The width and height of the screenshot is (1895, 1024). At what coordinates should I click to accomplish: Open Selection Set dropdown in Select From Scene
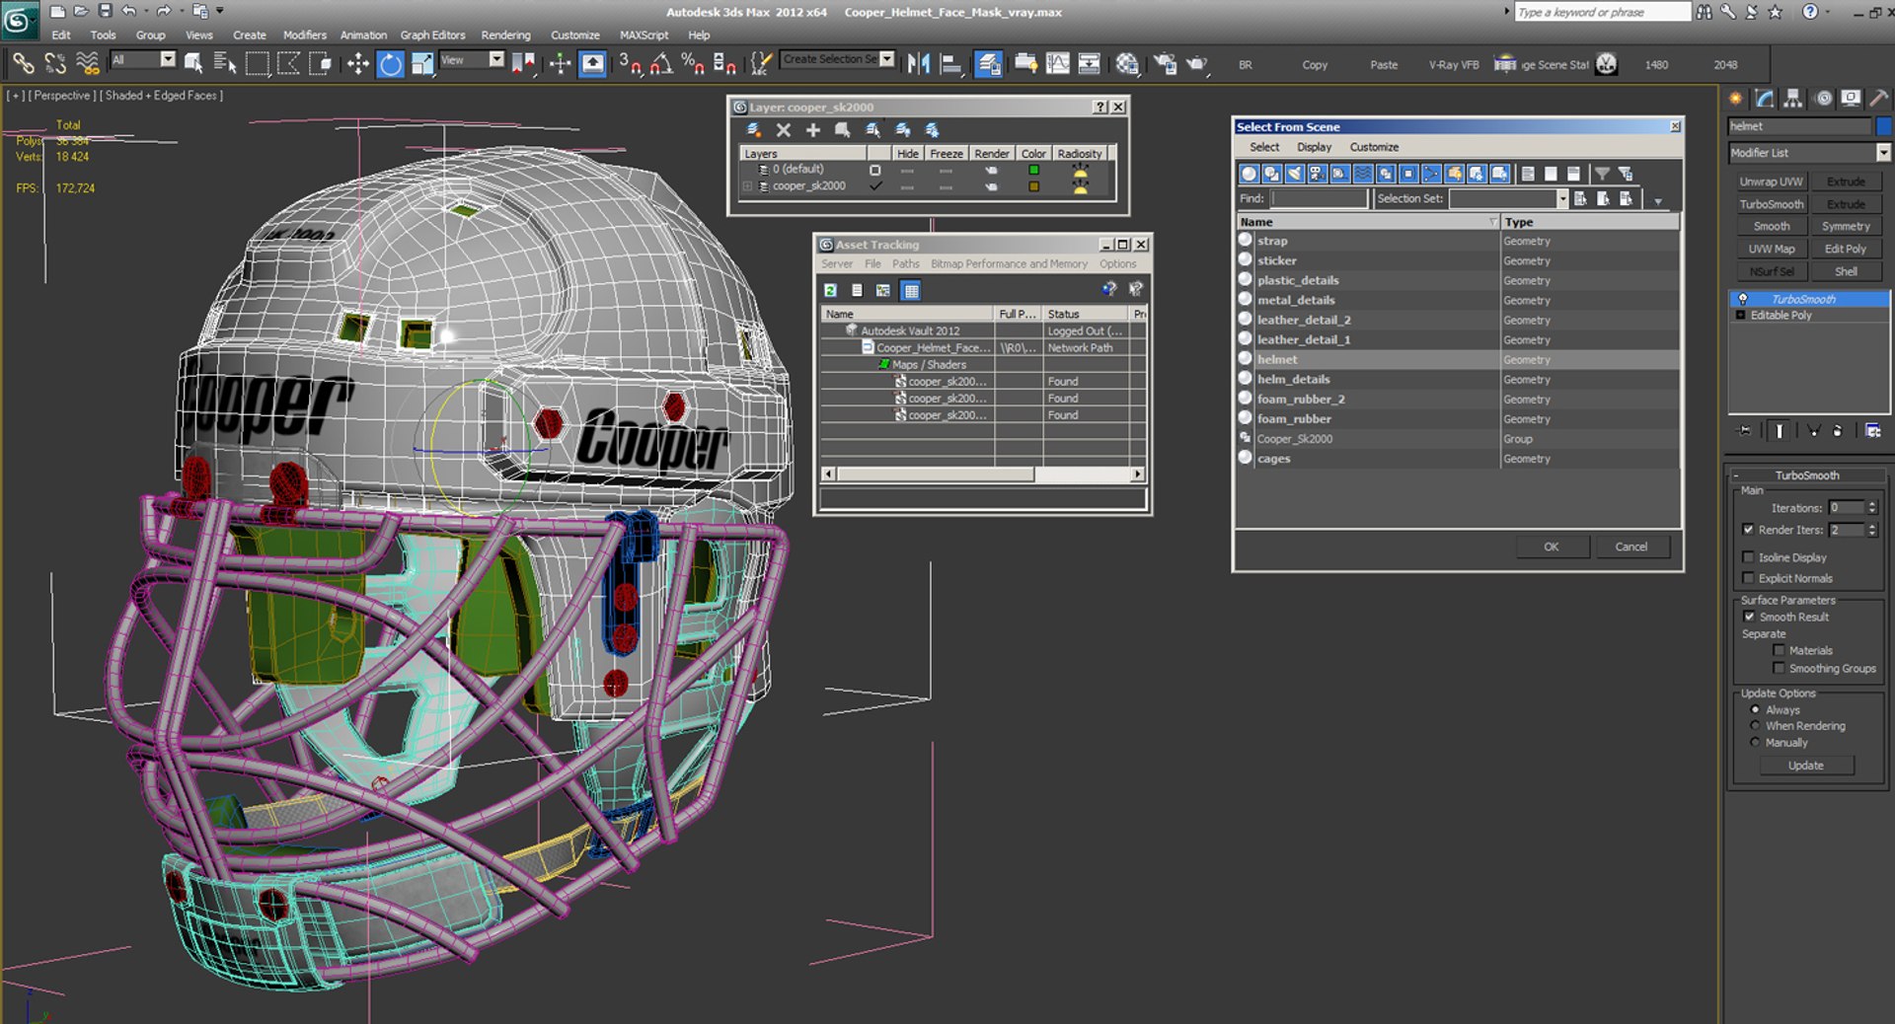coord(1561,199)
